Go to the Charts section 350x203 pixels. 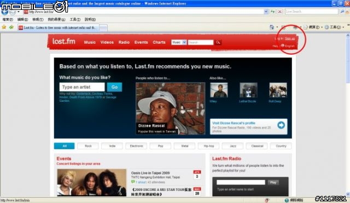159,42
